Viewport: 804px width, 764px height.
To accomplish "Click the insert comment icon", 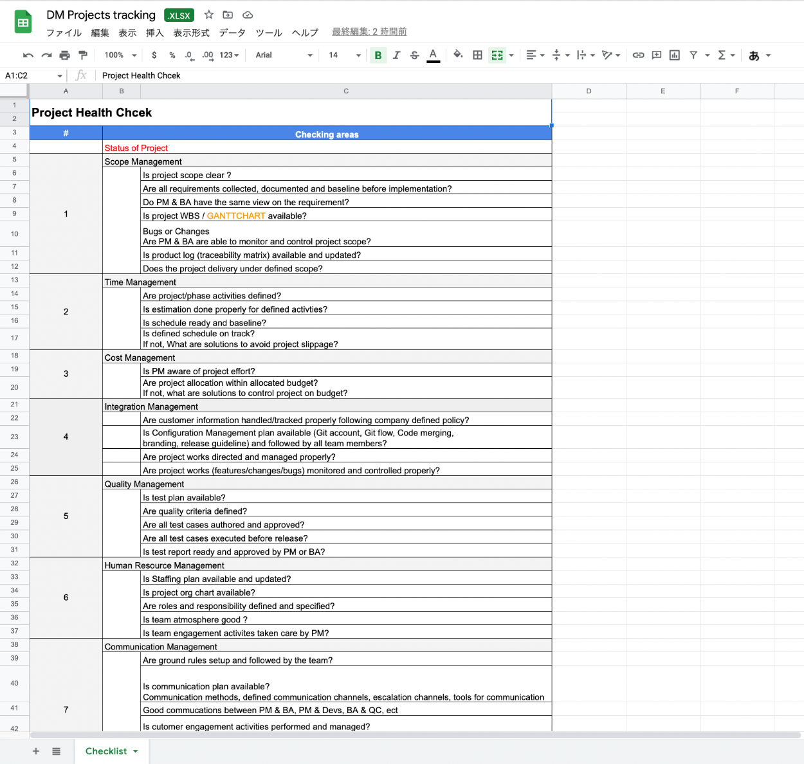I will click(x=656, y=55).
